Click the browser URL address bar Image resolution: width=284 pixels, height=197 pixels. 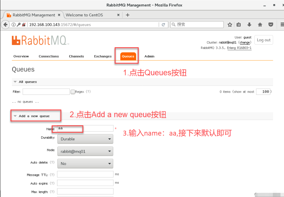(93, 25)
